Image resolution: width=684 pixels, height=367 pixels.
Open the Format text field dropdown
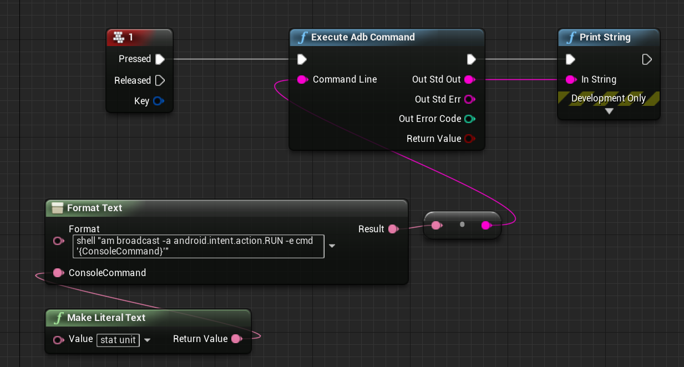point(332,246)
